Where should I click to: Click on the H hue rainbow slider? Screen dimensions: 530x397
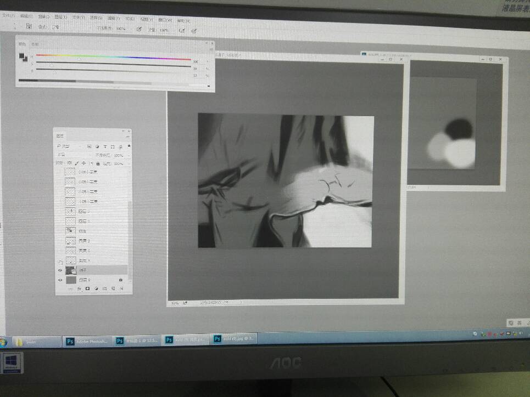pyautogui.click(x=113, y=56)
